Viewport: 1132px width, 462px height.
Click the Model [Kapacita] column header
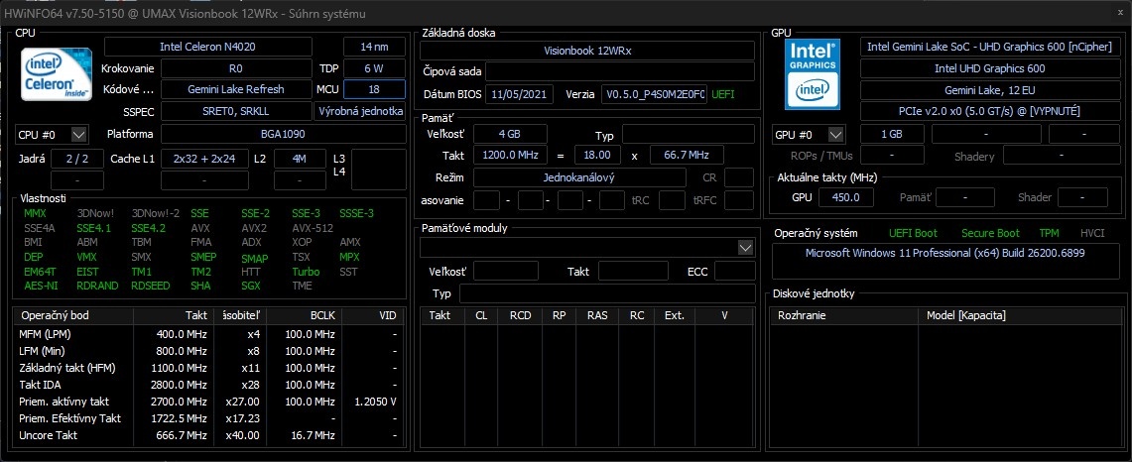(965, 314)
